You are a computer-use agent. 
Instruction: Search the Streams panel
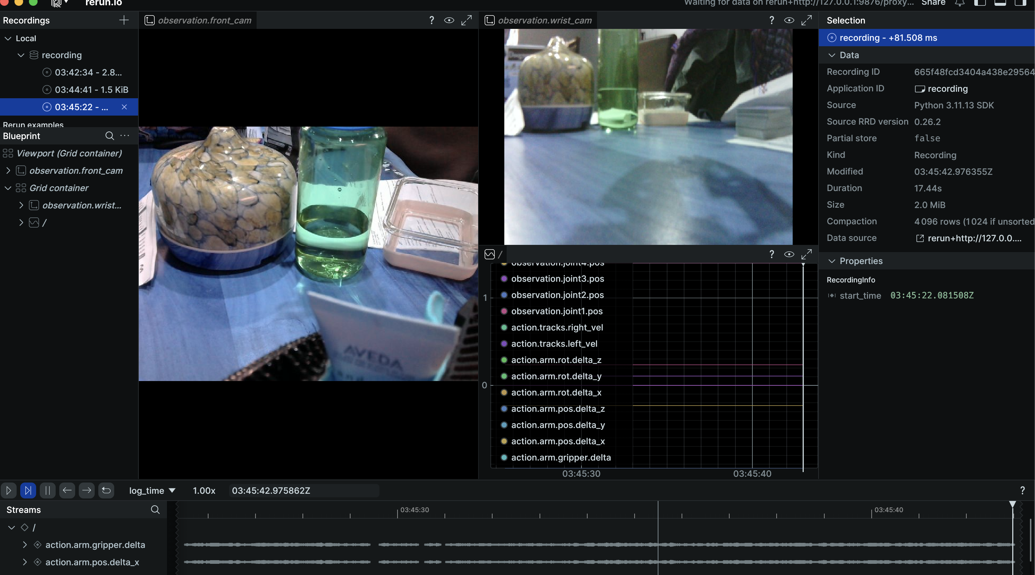pos(155,510)
